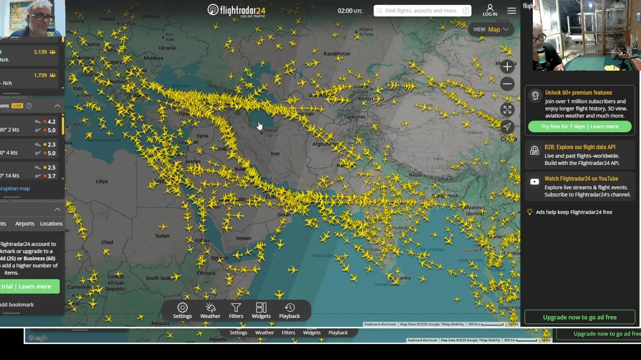Open the hamburger main menu
This screenshot has width=641, height=360.
(511, 10)
